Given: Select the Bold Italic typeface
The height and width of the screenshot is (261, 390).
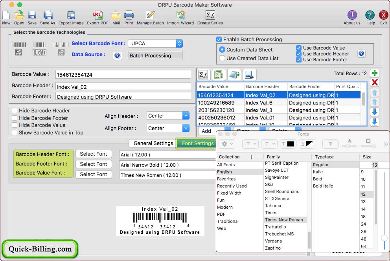Looking at the screenshot, I should pyautogui.click(x=323, y=186).
